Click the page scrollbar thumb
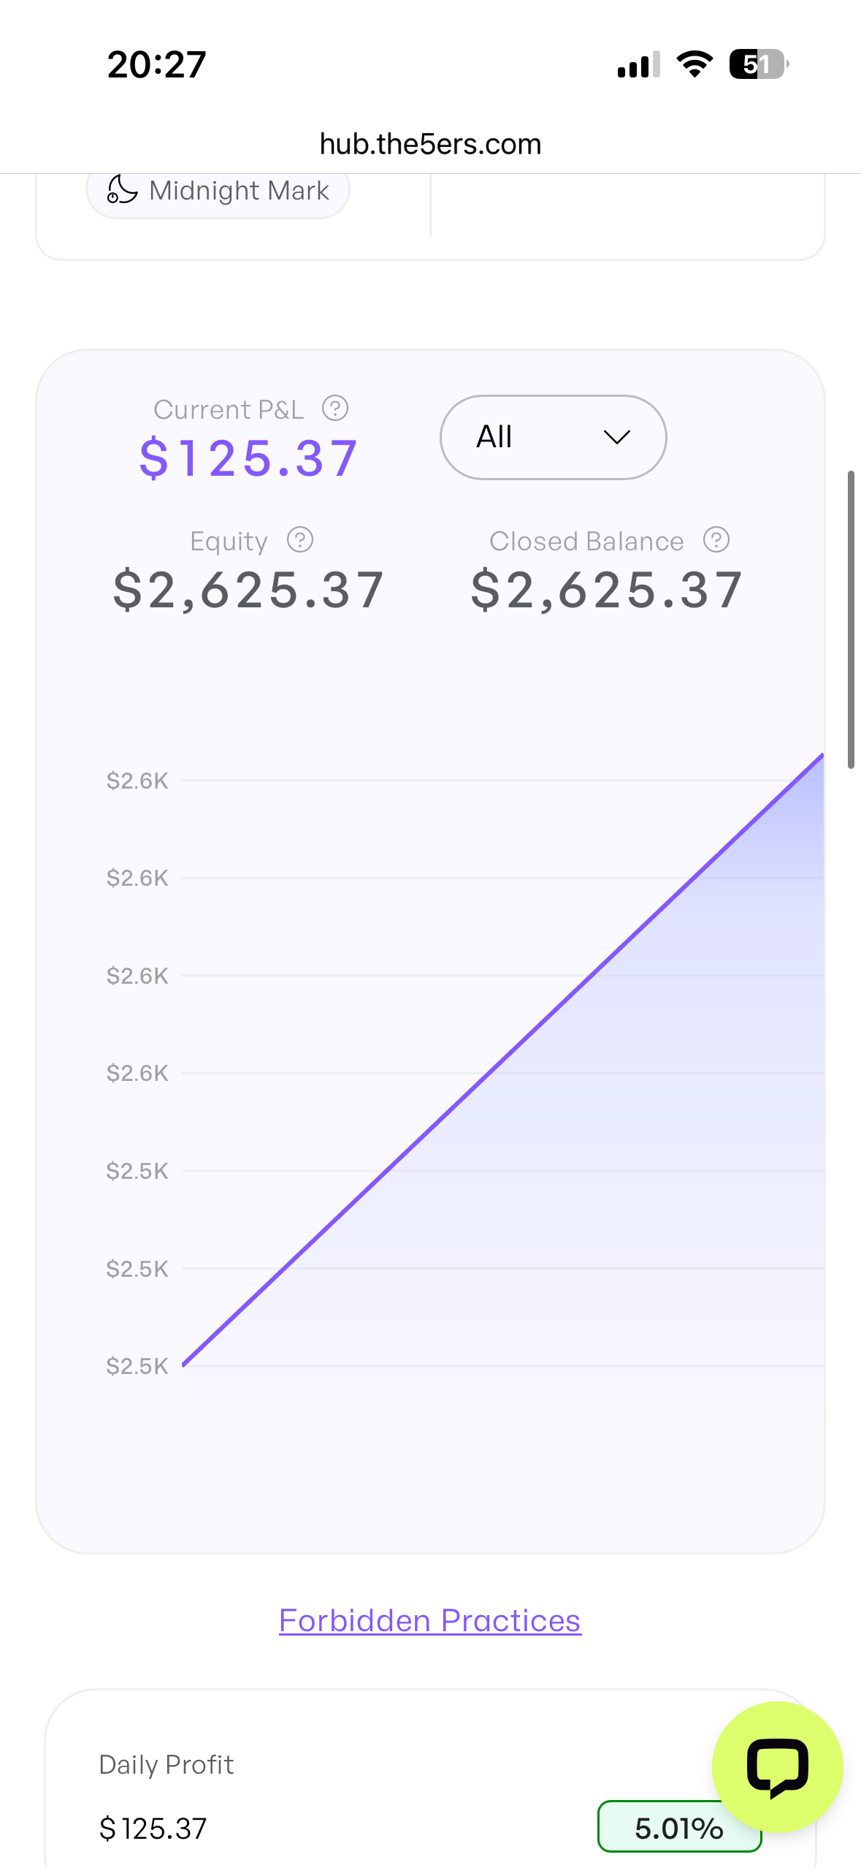Viewport: 861px width, 1868px height. [x=851, y=620]
